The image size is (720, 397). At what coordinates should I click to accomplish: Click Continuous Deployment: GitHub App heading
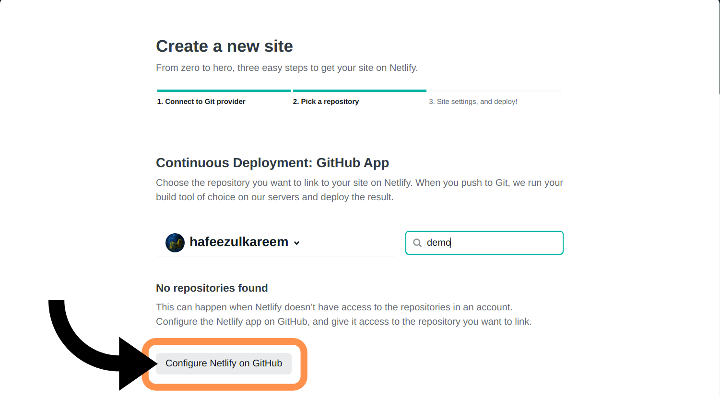(272, 163)
